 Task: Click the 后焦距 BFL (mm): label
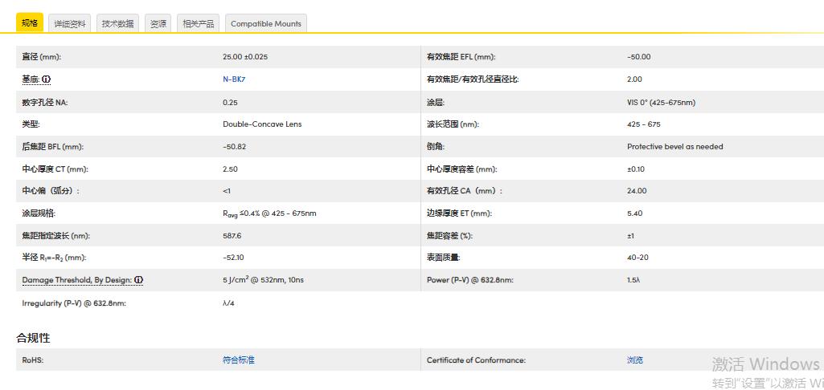pyautogui.click(x=52, y=146)
